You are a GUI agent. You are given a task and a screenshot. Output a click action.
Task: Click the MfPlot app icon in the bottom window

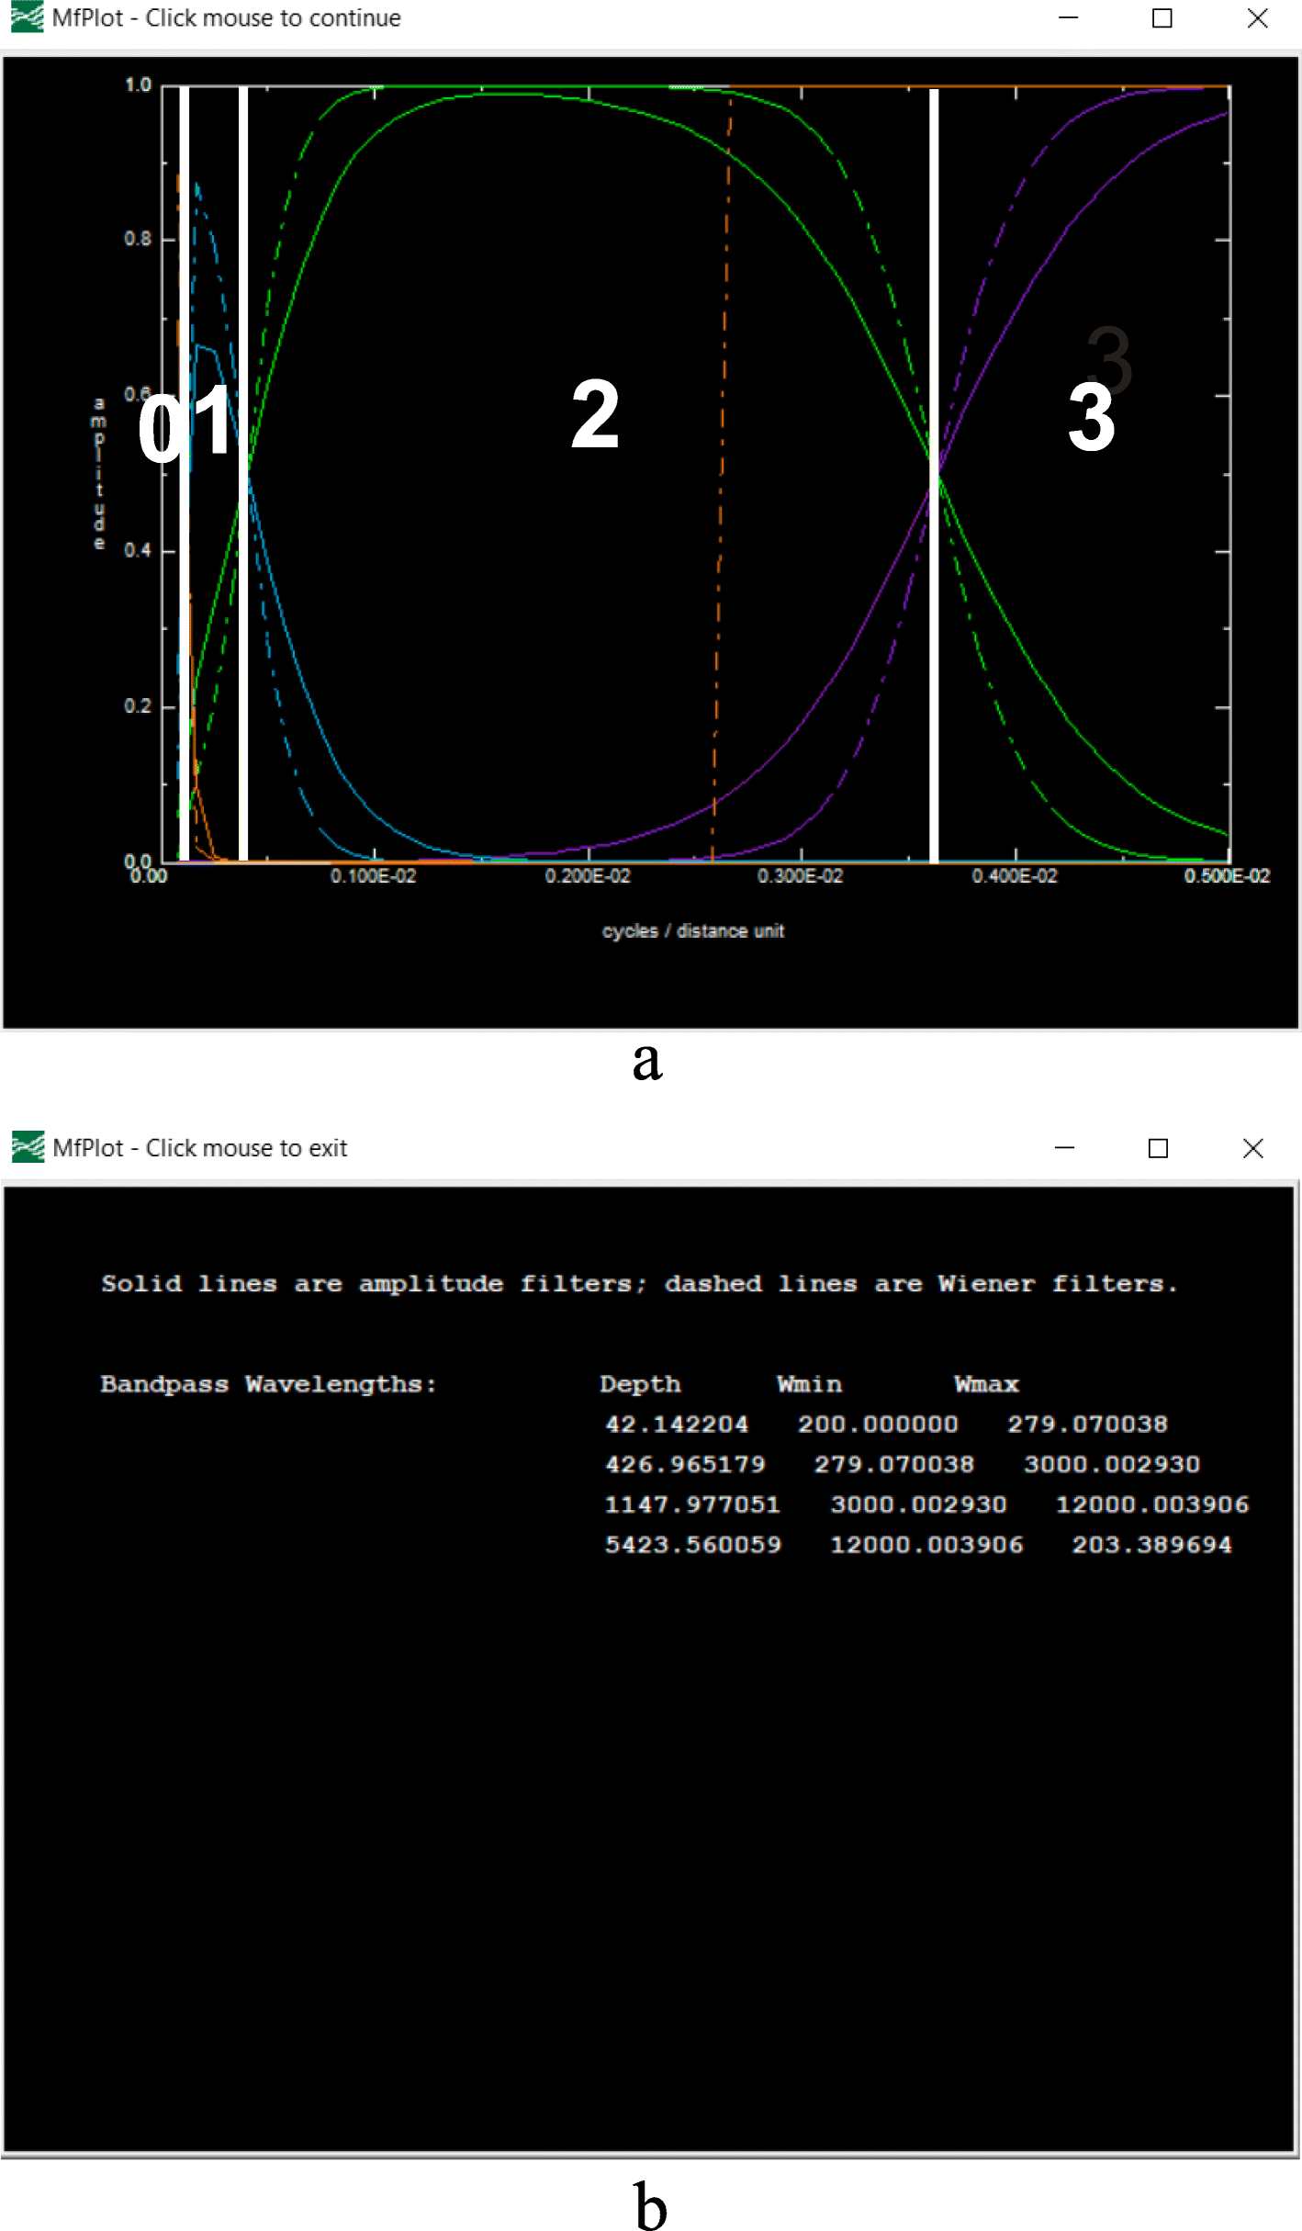pos(28,1147)
